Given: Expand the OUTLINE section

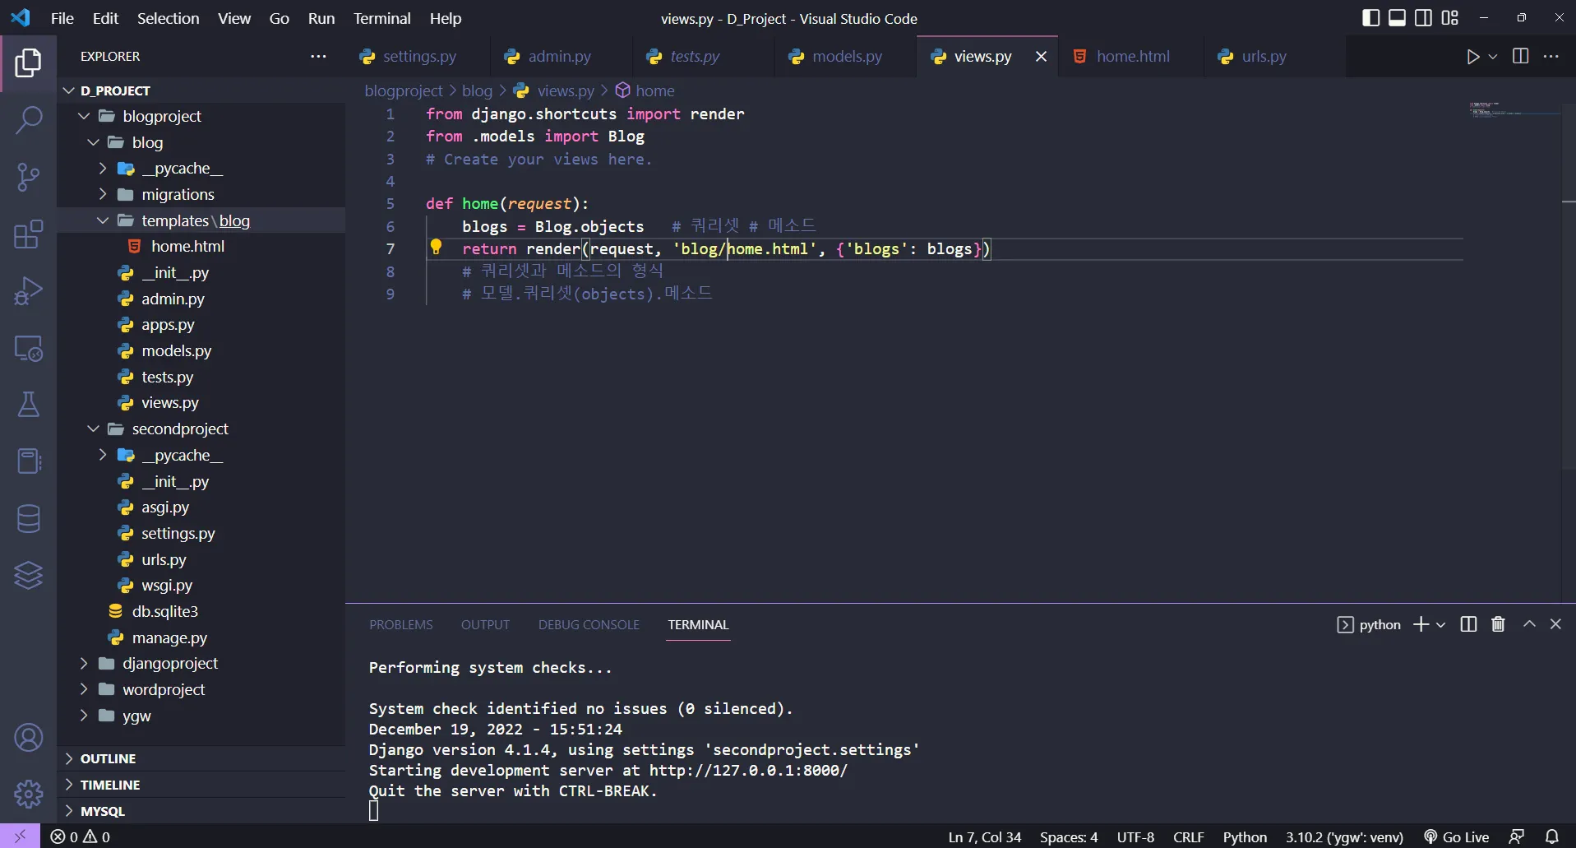Looking at the screenshot, I should 108,758.
